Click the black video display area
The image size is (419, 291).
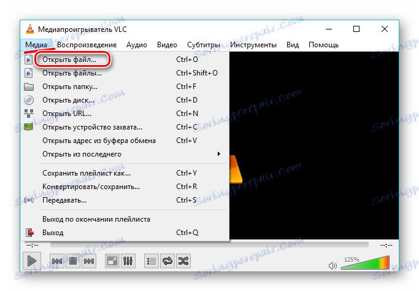tap(314, 145)
